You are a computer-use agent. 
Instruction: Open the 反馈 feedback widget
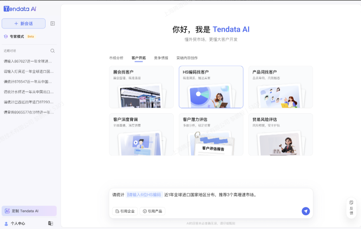click(x=351, y=208)
